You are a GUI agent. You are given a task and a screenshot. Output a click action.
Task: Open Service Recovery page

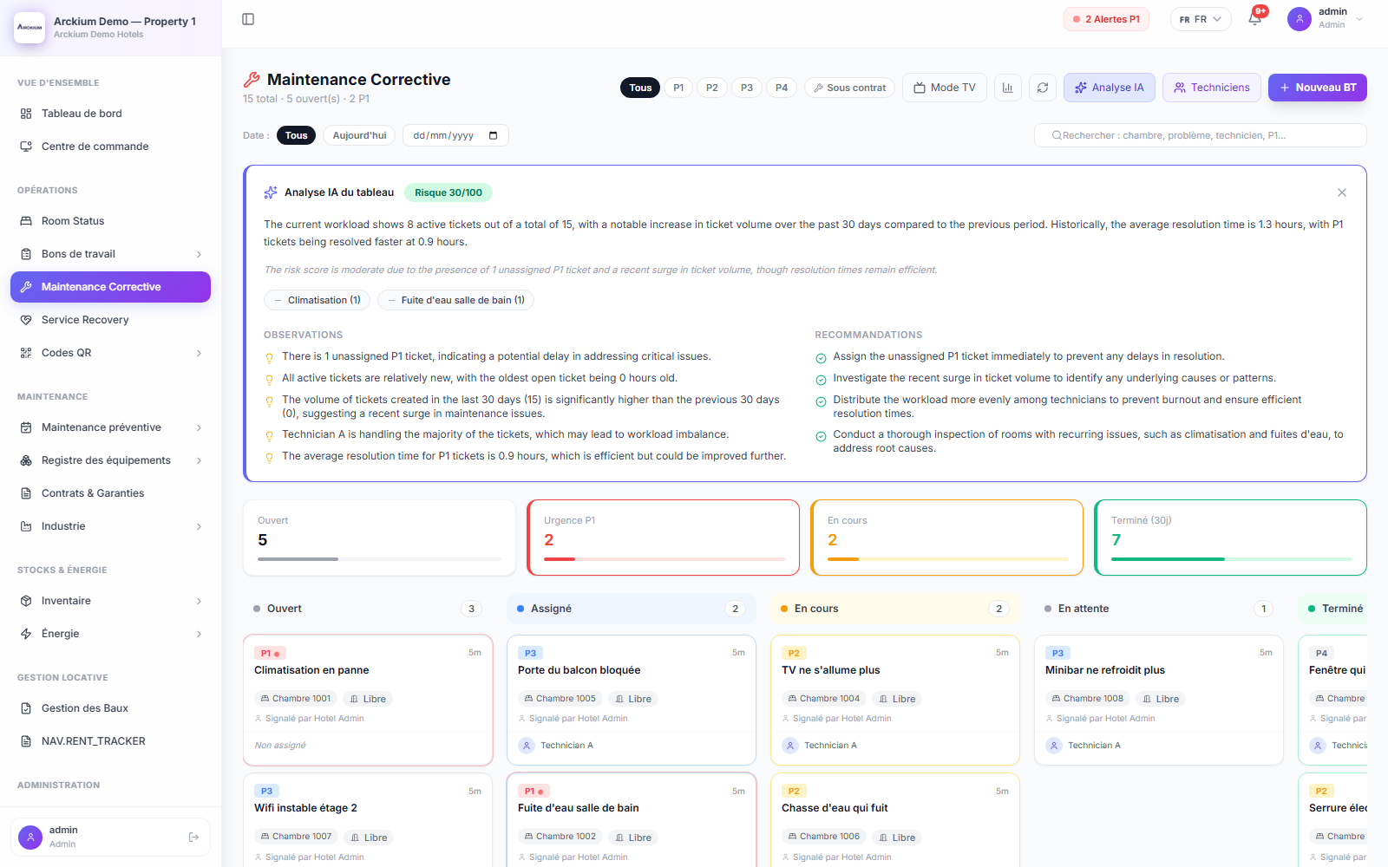(x=110, y=320)
